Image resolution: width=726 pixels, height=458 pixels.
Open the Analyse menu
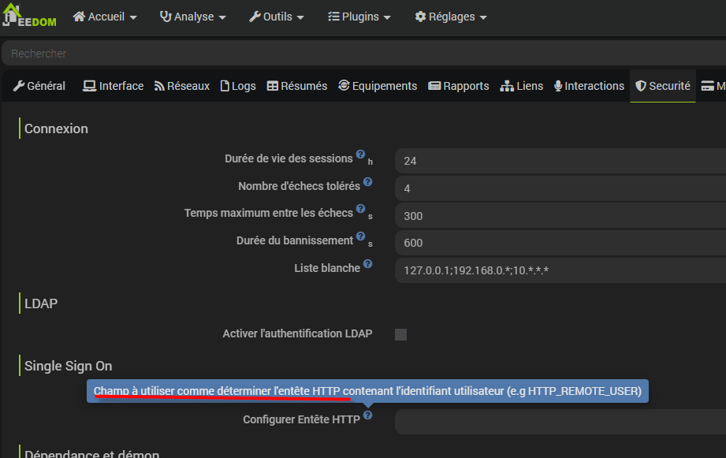(x=192, y=17)
